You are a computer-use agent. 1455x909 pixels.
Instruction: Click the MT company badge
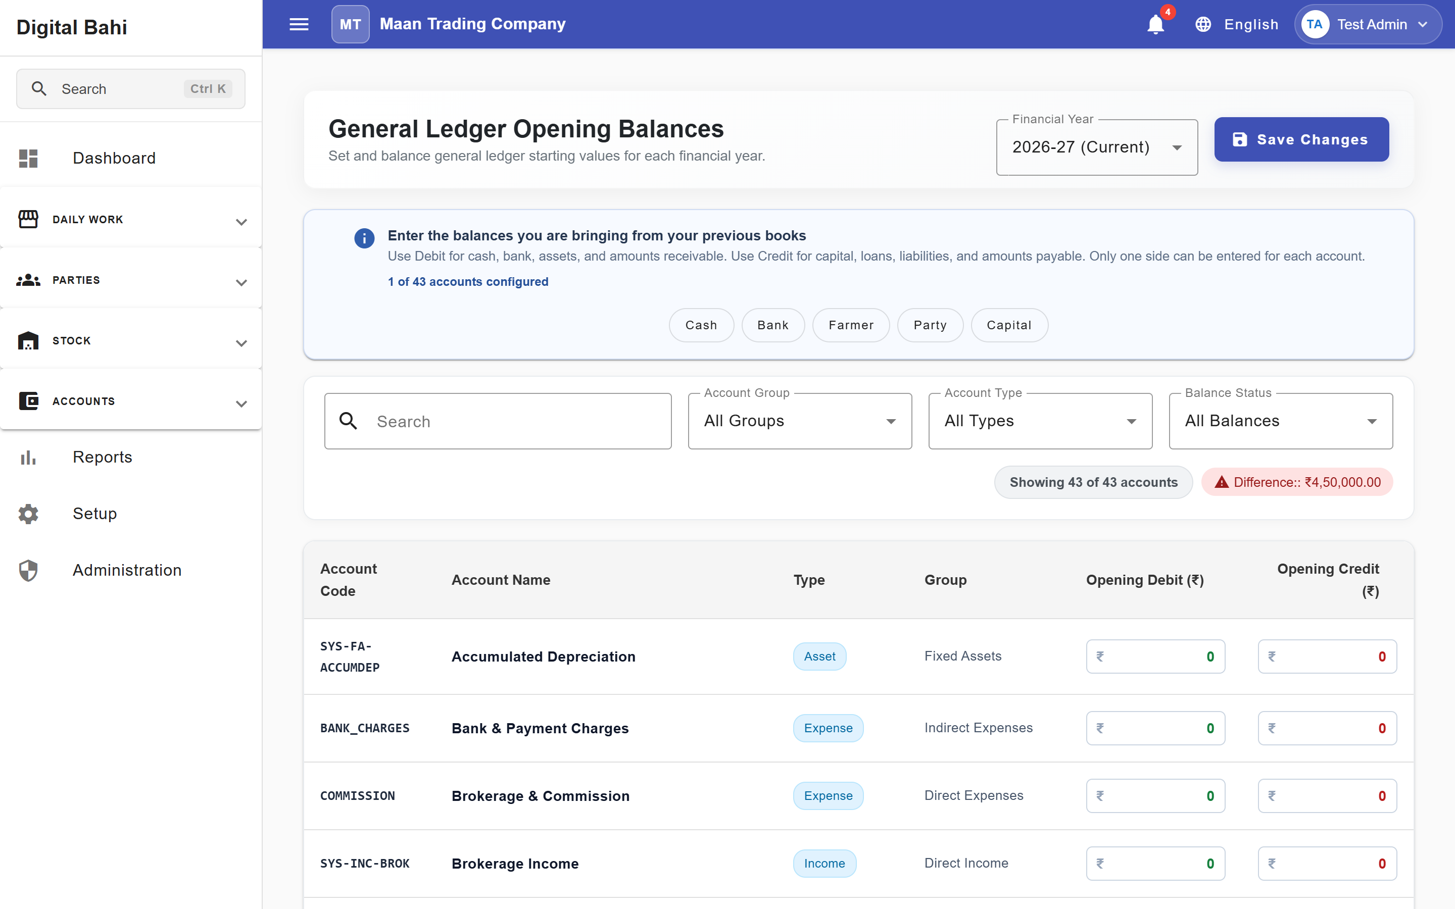[351, 24]
